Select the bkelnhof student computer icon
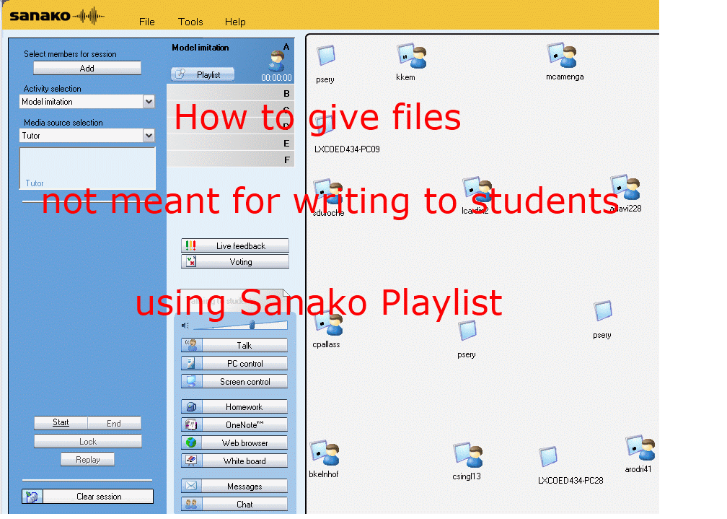 [325, 454]
